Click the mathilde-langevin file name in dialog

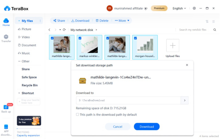point(121,77)
